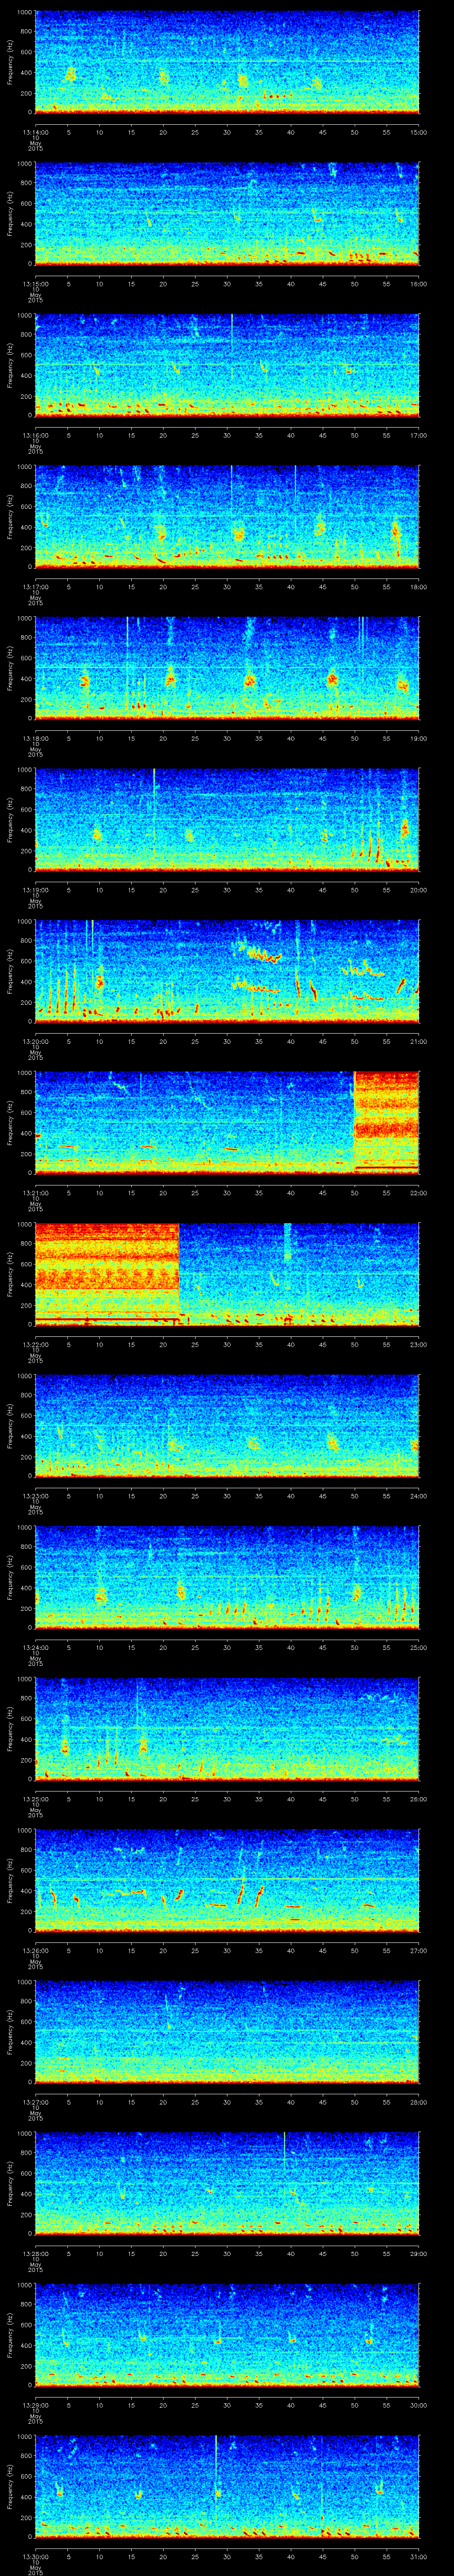Click the 31:00 end time label
Image resolution: width=454 pixels, height=2576 pixels.
(x=418, y=2557)
